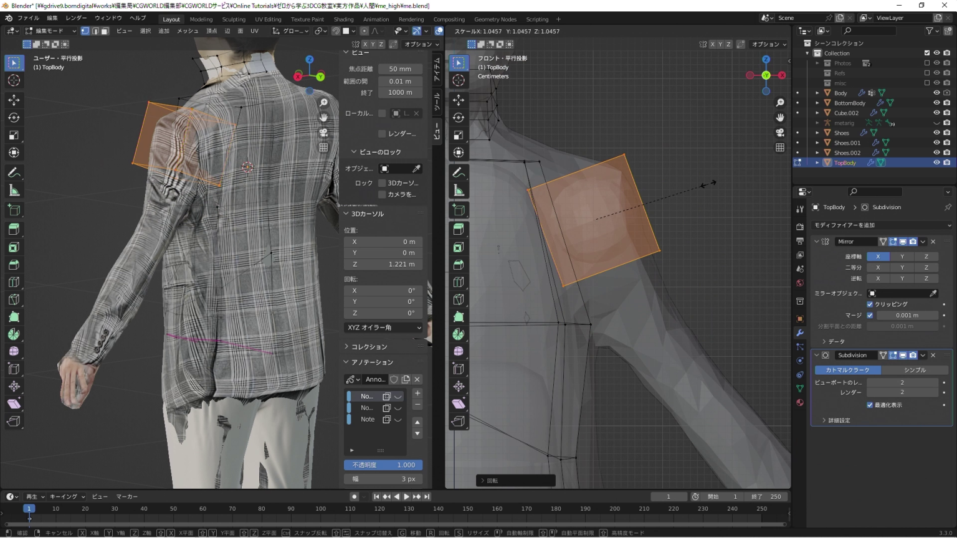Collapse the 3D Cursor panel section

pyautogui.click(x=367, y=214)
